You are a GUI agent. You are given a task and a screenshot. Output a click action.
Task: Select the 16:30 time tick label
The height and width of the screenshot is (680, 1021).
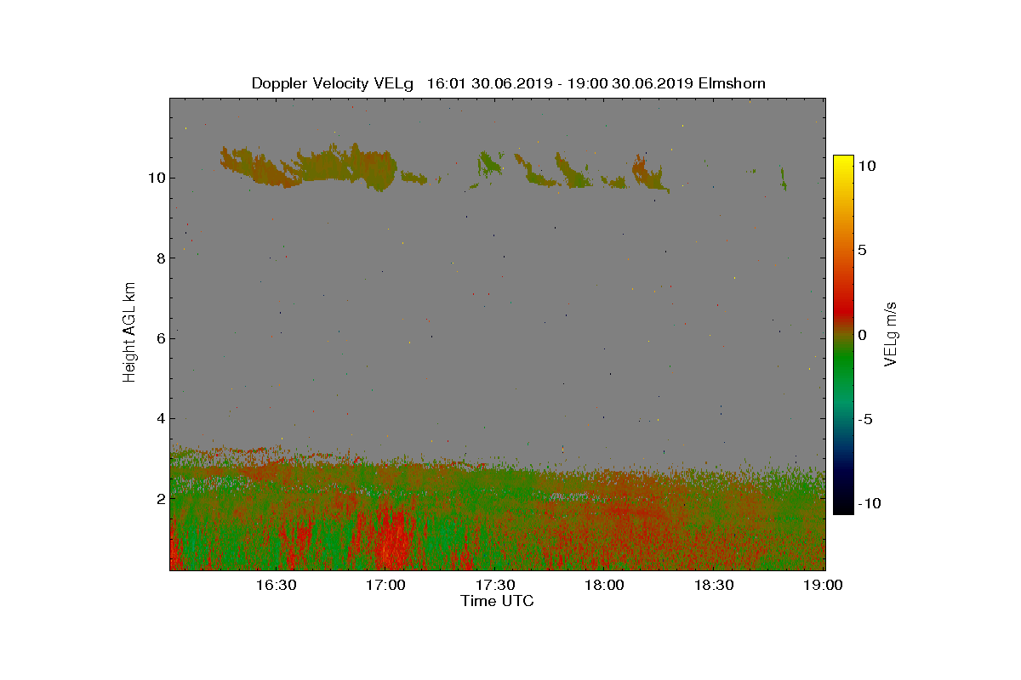coord(276,585)
